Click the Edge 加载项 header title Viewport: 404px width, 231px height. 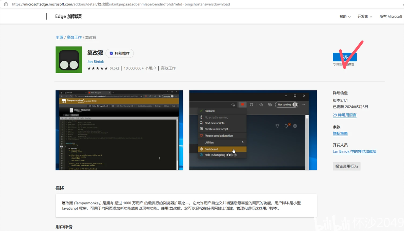coord(68,16)
